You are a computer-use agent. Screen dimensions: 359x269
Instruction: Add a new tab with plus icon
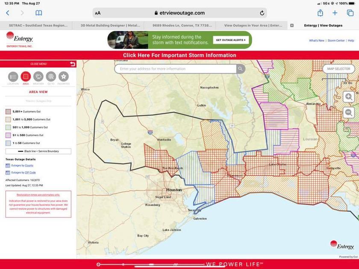[x=335, y=13]
